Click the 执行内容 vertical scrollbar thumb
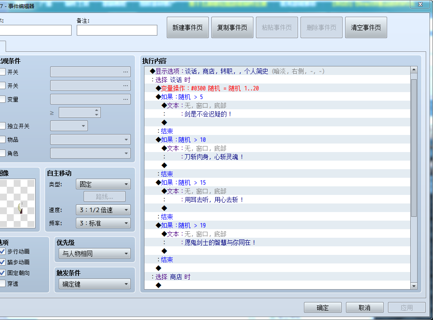Viewport: 433px width, 320px height. (414, 148)
